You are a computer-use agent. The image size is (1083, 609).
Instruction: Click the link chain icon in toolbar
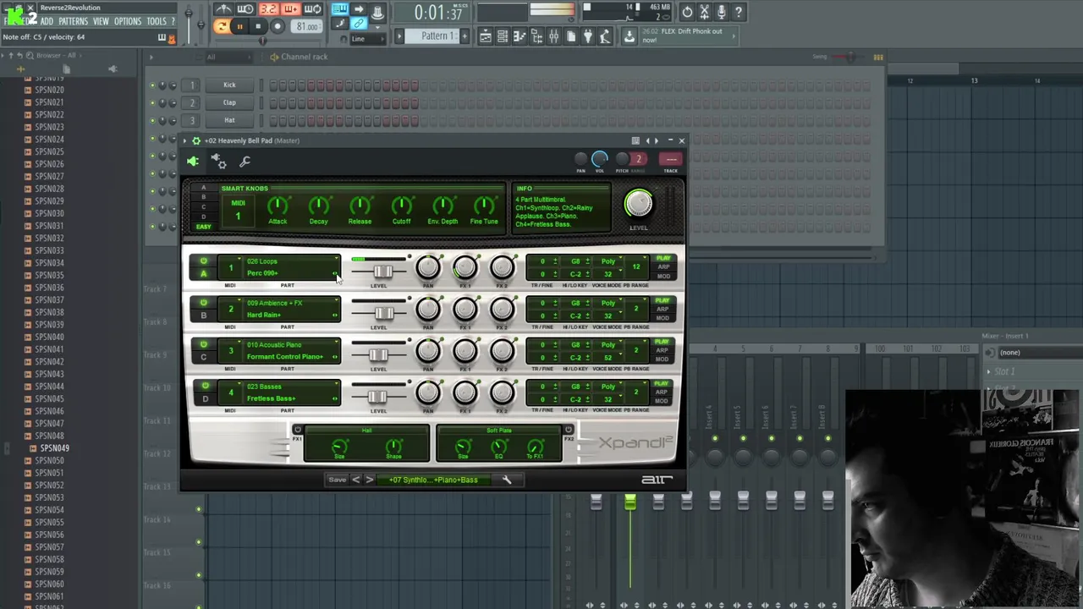[x=359, y=25]
